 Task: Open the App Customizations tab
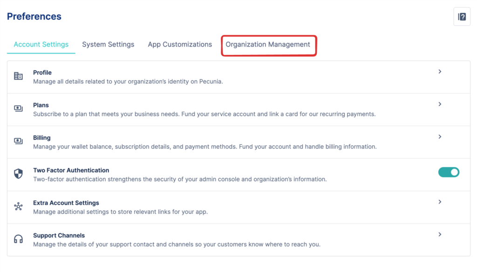[180, 45]
